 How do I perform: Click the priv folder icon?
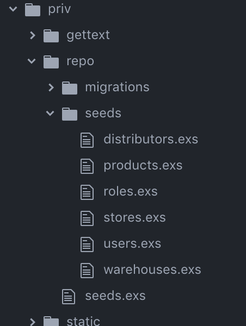tap(33, 10)
